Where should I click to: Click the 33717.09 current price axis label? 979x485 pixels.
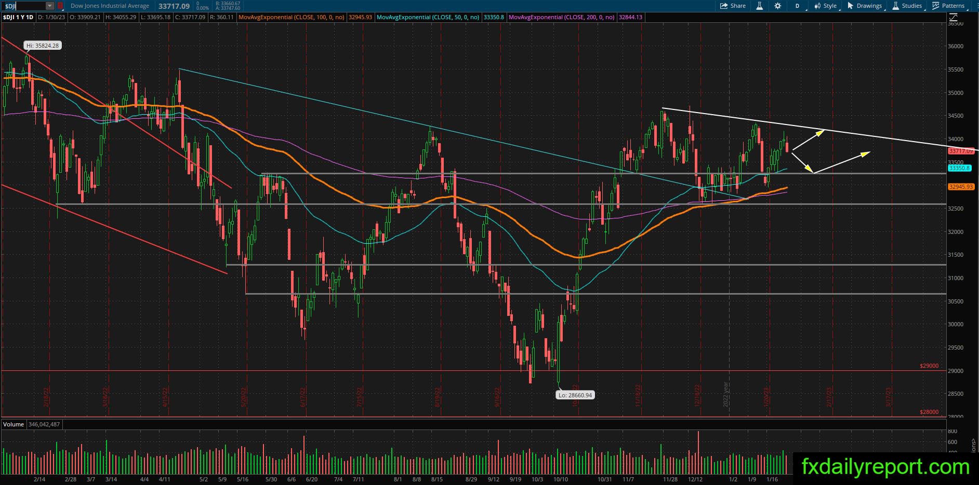(x=960, y=151)
